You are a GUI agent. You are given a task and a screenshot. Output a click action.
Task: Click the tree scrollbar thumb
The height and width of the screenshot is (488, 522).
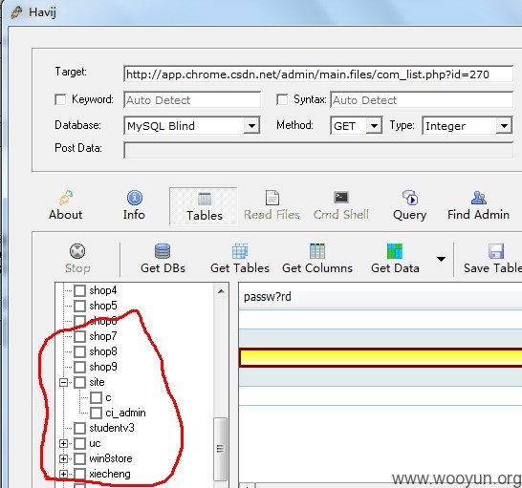220,449
